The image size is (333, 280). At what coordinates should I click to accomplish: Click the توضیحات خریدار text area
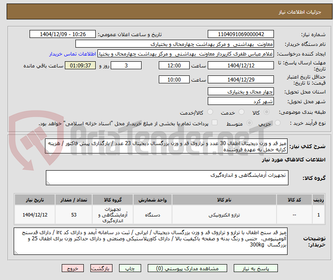pyautogui.click(x=150, y=241)
